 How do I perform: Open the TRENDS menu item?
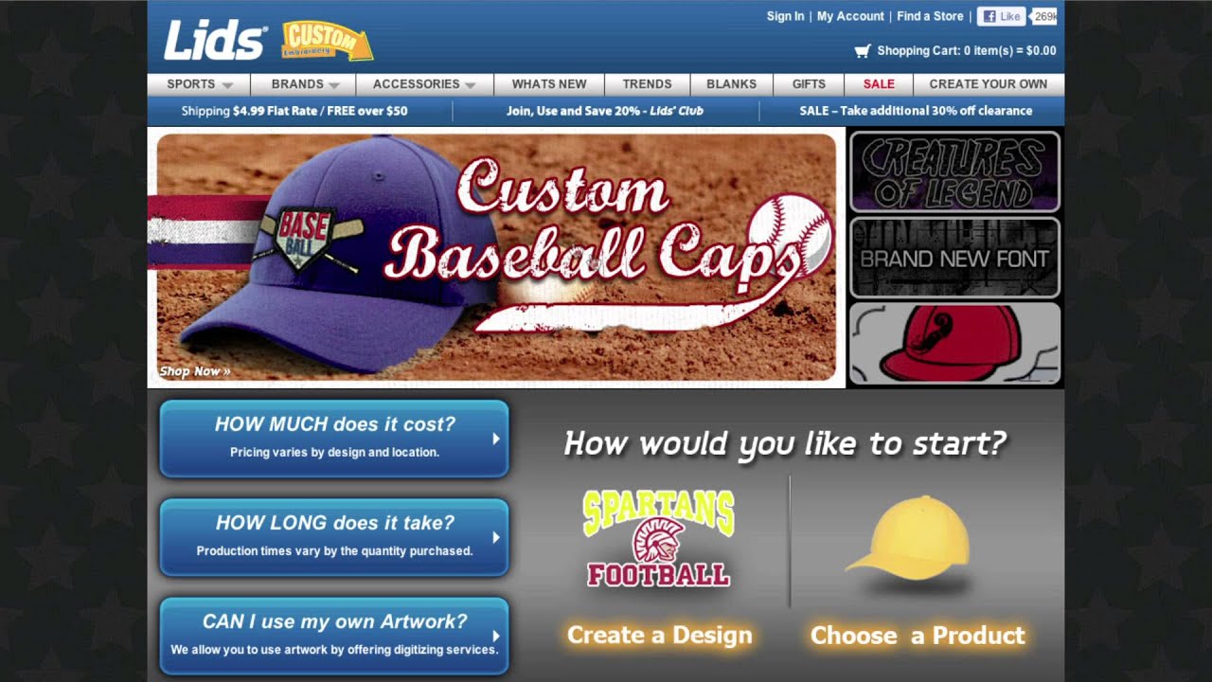pos(647,84)
